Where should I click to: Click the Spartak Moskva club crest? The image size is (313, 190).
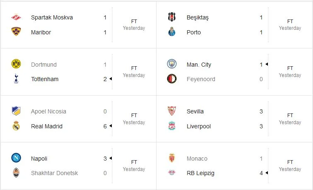(x=16, y=17)
